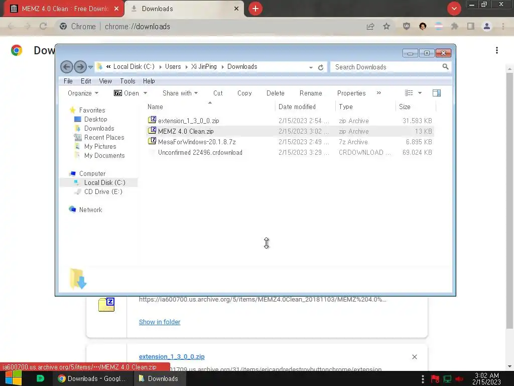Click the Explorer forward navigation arrow

[80, 67]
